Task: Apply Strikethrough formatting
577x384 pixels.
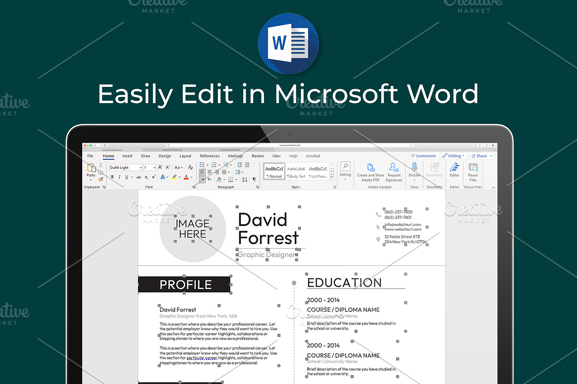Action: [138, 177]
